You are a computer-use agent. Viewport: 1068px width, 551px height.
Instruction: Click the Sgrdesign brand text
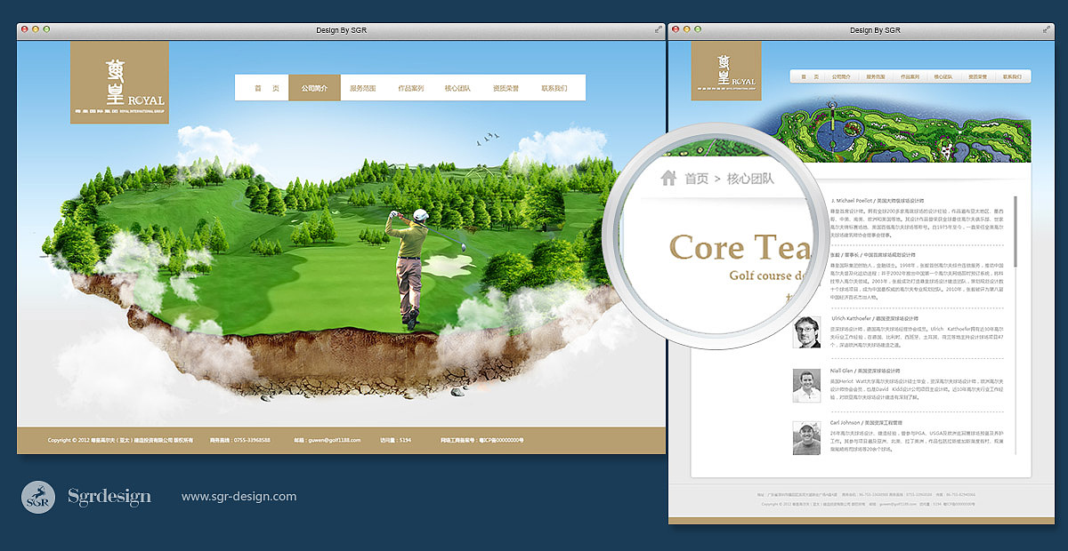coord(109,496)
